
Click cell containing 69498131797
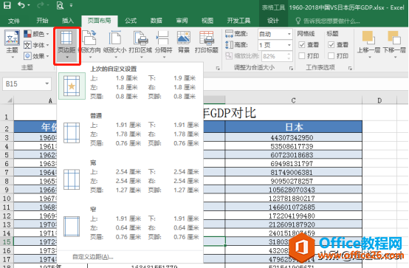tap(293, 164)
